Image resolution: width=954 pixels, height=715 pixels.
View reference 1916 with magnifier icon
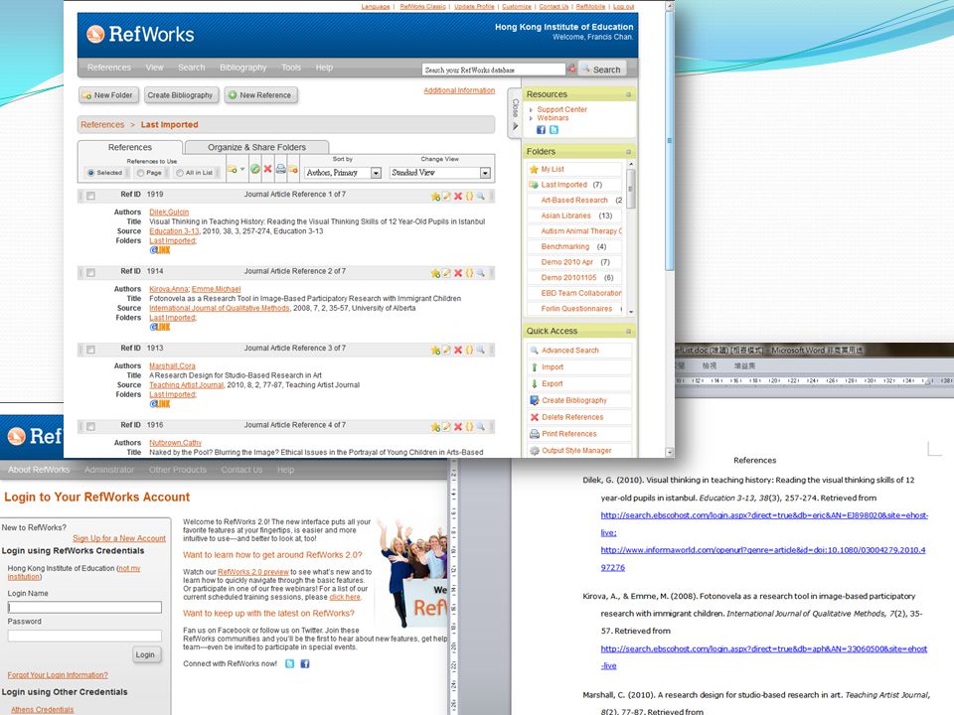click(481, 427)
